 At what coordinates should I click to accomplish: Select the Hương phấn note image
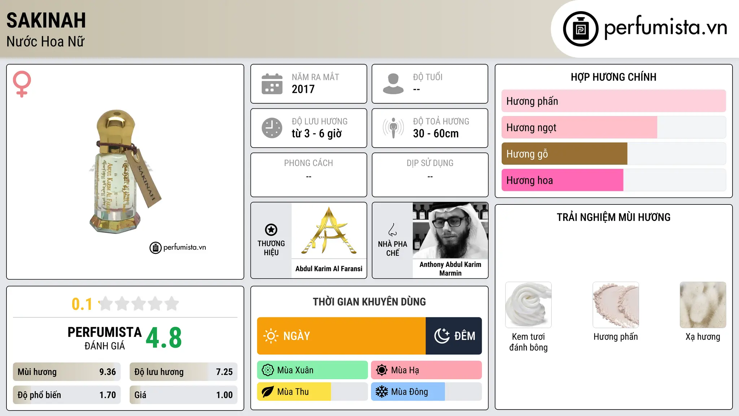[x=616, y=305]
